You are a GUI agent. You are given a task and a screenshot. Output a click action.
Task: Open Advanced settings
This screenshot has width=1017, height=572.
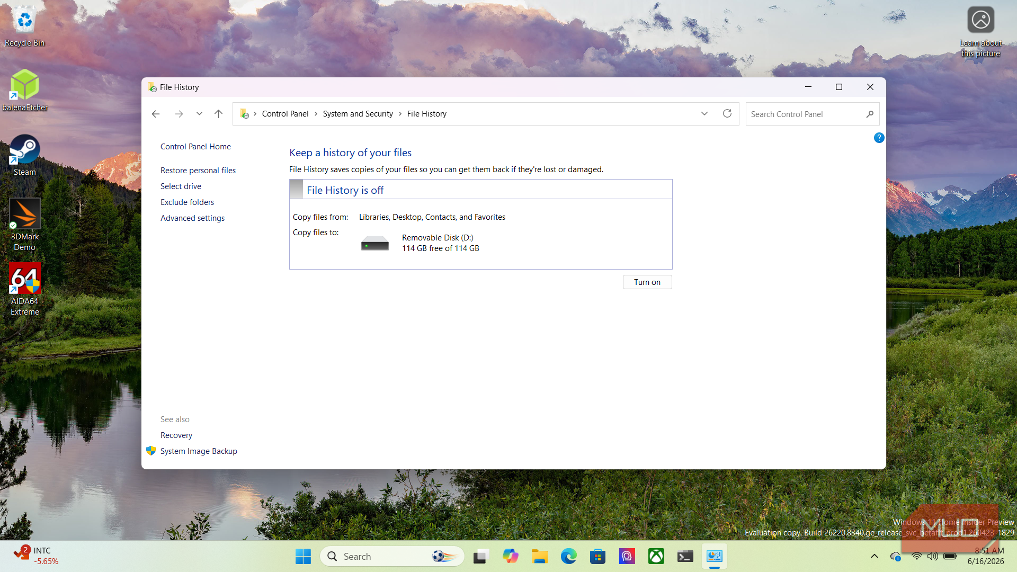[192, 218]
